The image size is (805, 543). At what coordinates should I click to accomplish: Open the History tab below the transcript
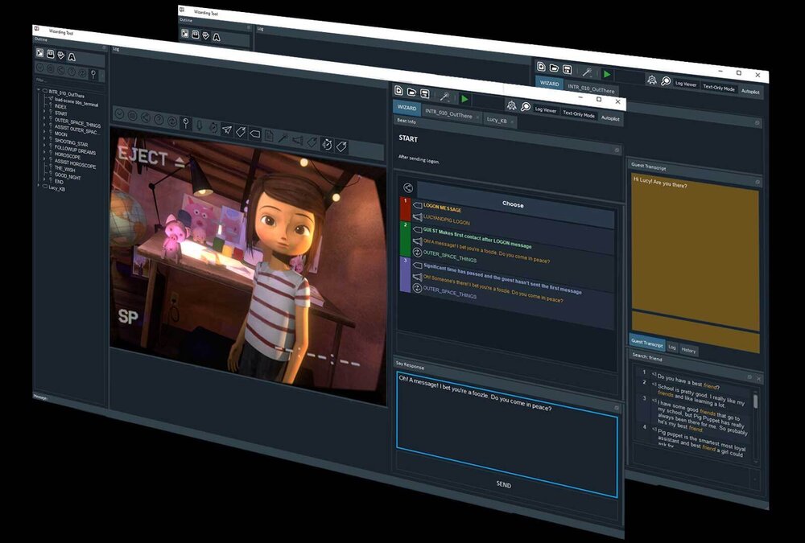pyautogui.click(x=689, y=351)
